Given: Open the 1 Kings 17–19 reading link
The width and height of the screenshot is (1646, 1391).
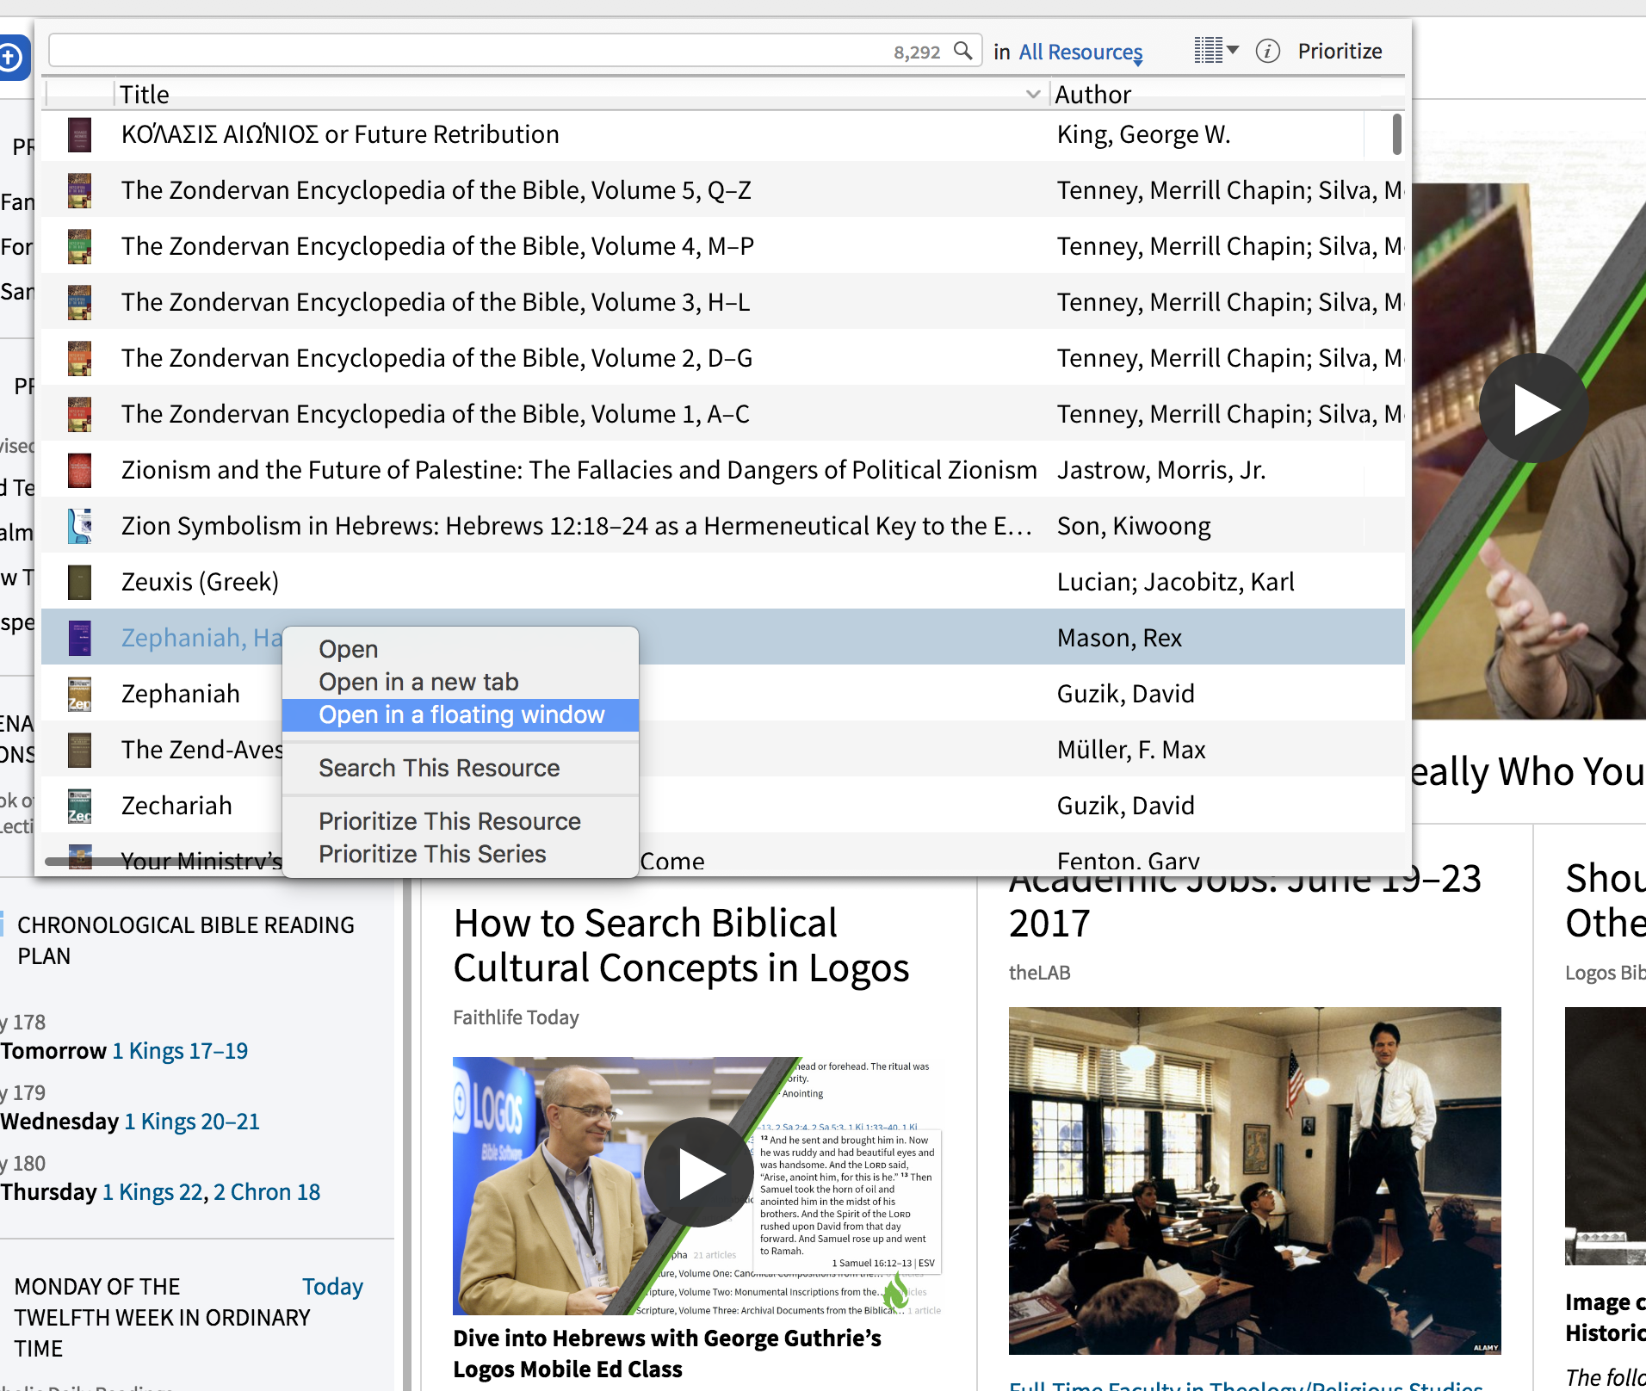Looking at the screenshot, I should click(180, 1051).
